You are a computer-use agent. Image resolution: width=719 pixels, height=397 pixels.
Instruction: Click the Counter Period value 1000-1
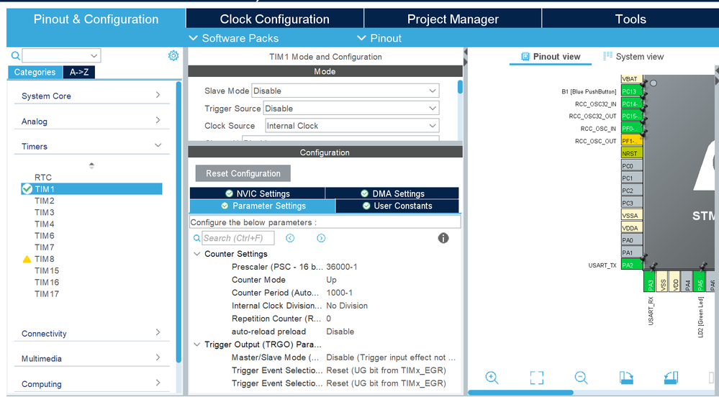click(339, 293)
